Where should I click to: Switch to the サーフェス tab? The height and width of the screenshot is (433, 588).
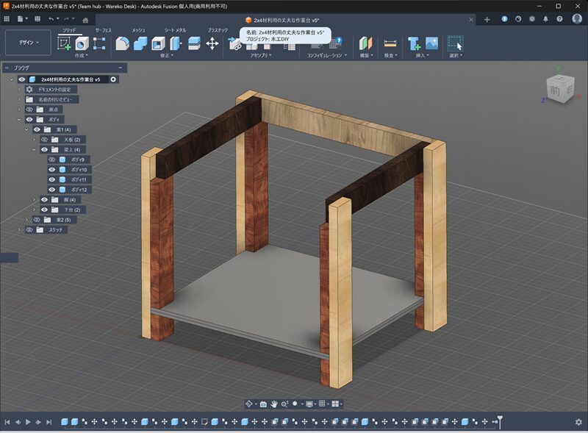point(103,30)
